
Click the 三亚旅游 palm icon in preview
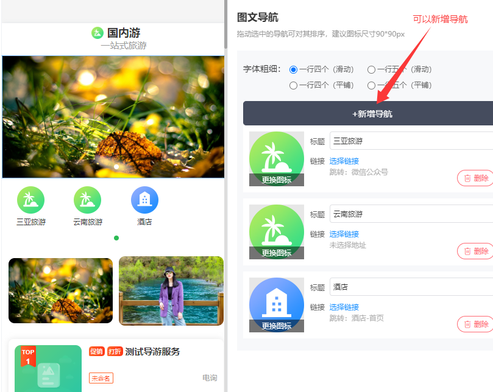pos(30,200)
